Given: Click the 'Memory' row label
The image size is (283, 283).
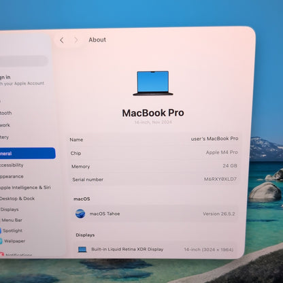Looking at the screenshot, I should (x=81, y=167).
